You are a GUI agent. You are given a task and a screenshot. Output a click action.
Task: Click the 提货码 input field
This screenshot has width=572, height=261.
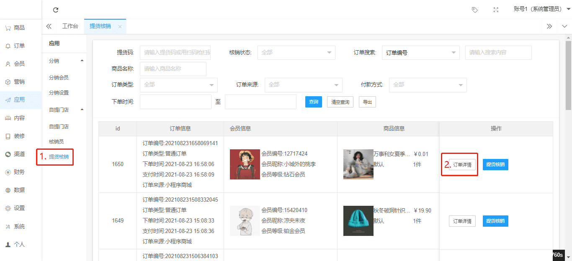(175, 53)
